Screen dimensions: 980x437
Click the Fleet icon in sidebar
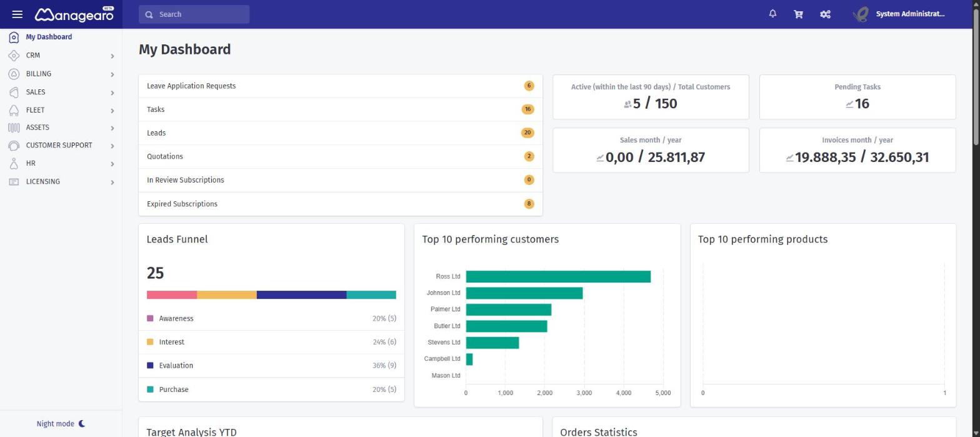(x=14, y=110)
